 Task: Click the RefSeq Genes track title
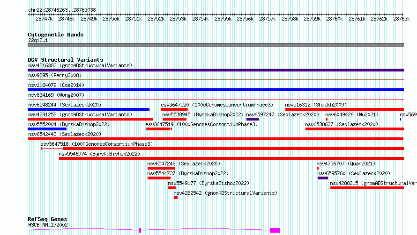click(x=47, y=219)
